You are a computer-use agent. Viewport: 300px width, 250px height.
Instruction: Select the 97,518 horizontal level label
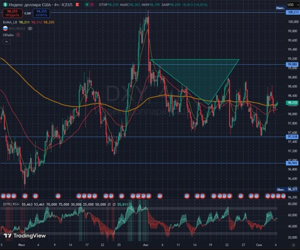[x=292, y=137]
